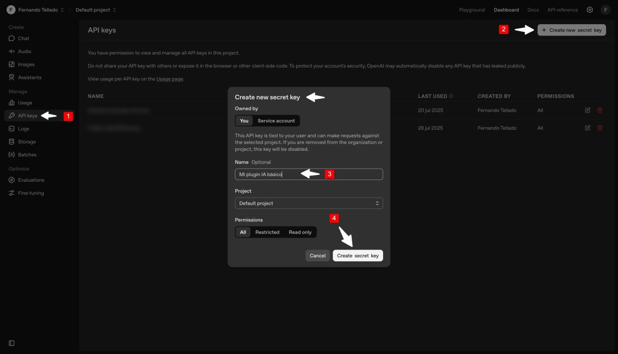Edit the key last used 20 jul 2025
618x354 pixels.
[x=588, y=110]
